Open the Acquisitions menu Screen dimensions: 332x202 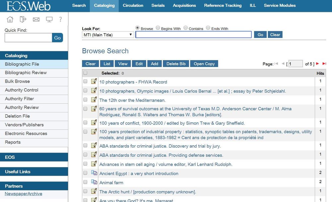[x=184, y=5]
